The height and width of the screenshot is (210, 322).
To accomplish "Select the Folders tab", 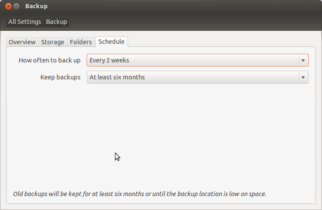I will (81, 42).
